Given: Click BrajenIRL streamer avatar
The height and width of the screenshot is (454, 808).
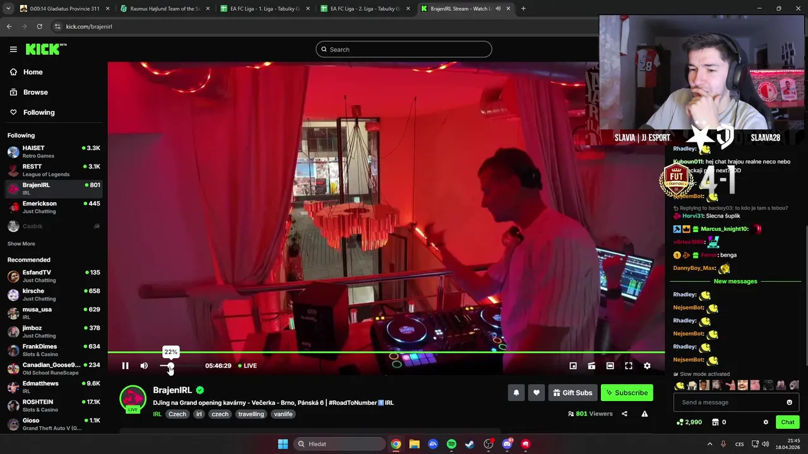Looking at the screenshot, I should pos(133,399).
